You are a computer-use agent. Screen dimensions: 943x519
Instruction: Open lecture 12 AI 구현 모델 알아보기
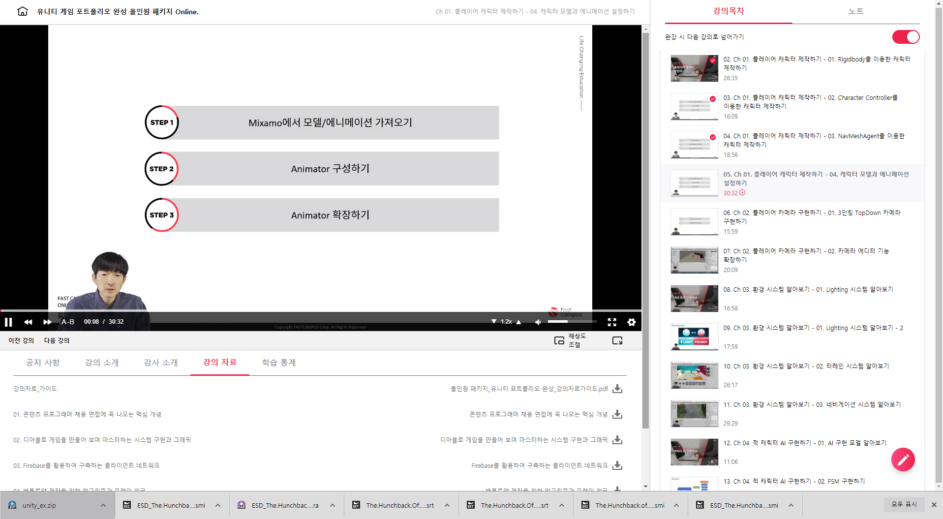click(x=792, y=452)
